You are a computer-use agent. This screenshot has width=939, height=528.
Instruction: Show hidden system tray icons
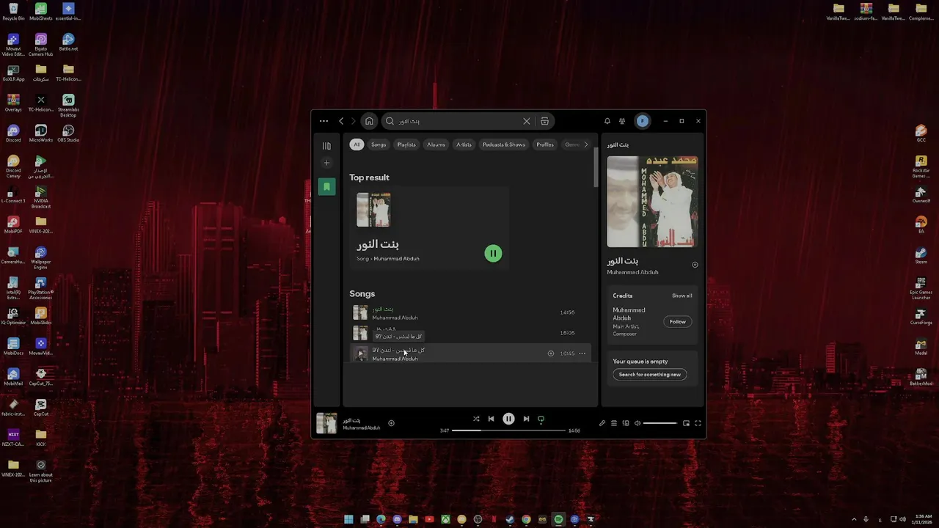(x=853, y=519)
